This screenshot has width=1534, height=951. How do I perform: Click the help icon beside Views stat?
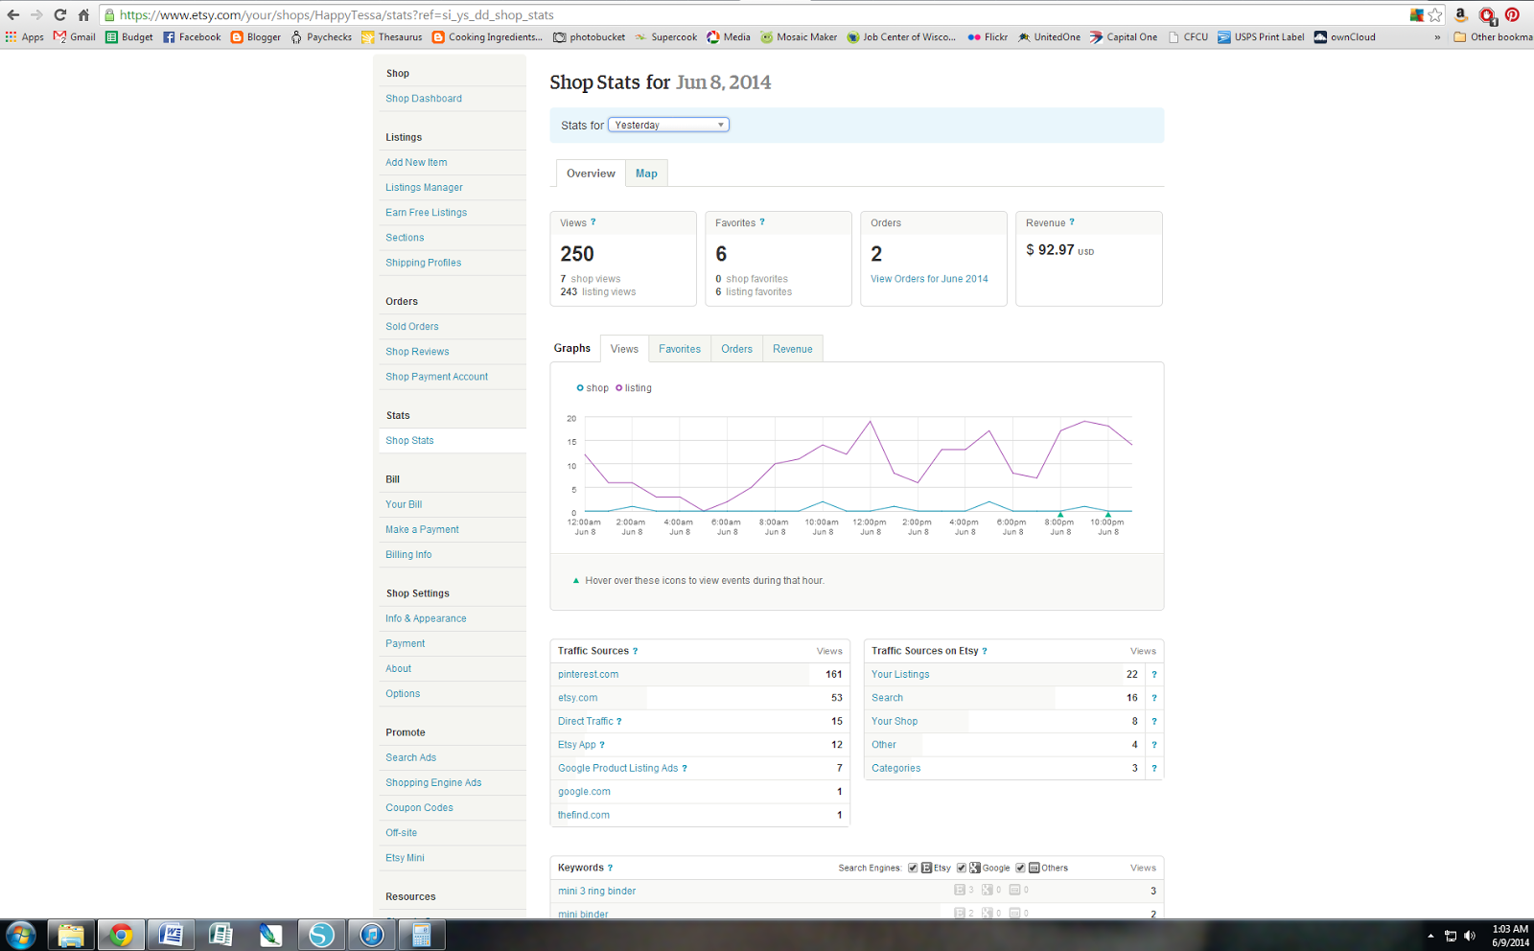pyautogui.click(x=593, y=222)
